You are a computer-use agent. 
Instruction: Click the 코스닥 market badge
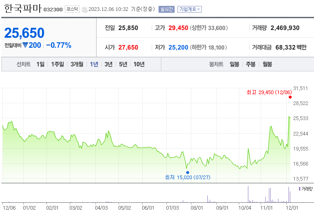point(72,9)
